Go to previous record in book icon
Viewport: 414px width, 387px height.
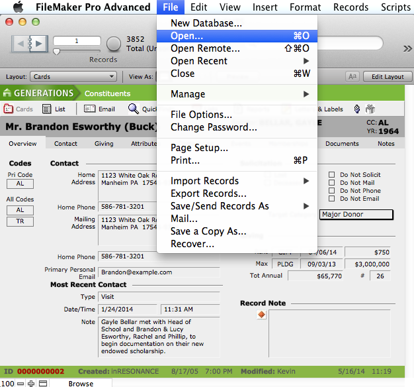pos(21,44)
